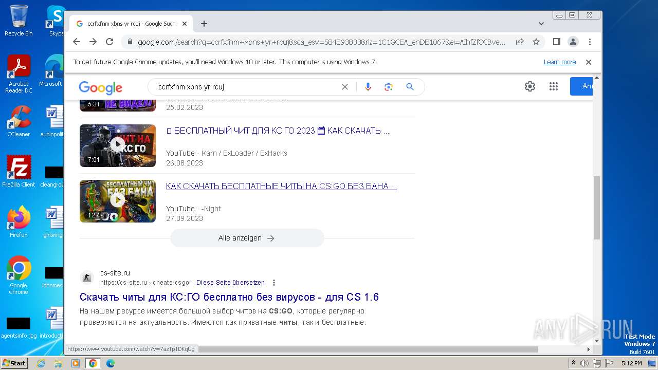Launch FileZilla Client shortcut

19,172
